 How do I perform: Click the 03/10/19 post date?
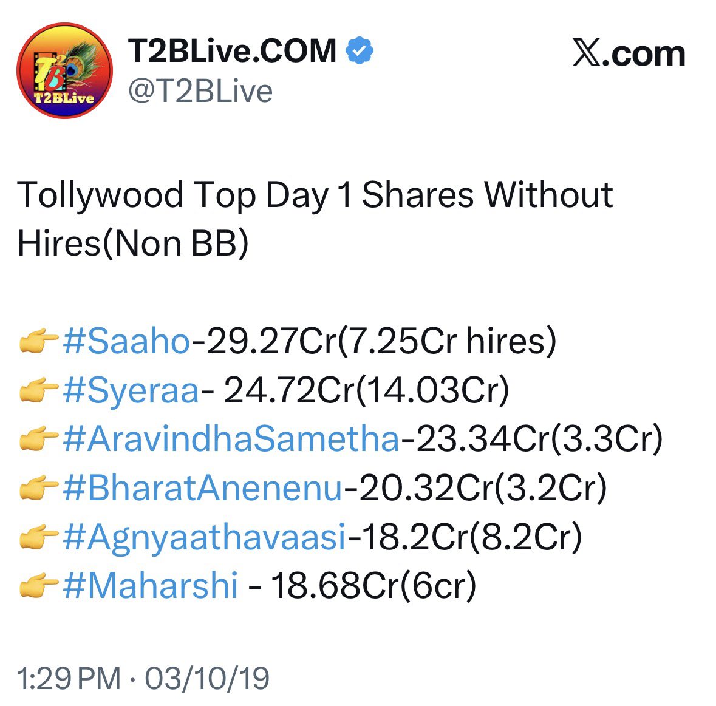(x=207, y=678)
